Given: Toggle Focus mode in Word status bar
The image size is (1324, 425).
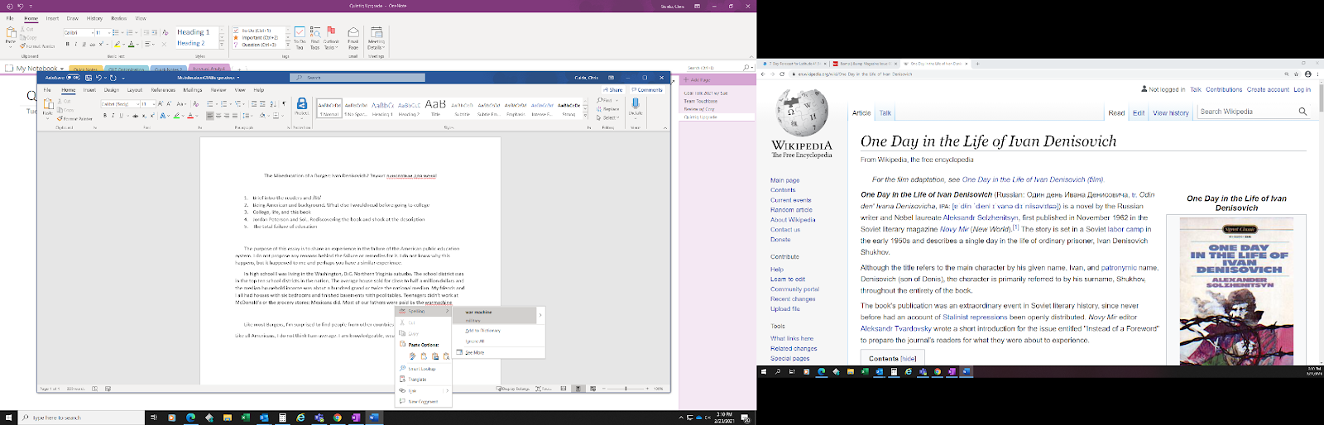Looking at the screenshot, I should [x=544, y=389].
